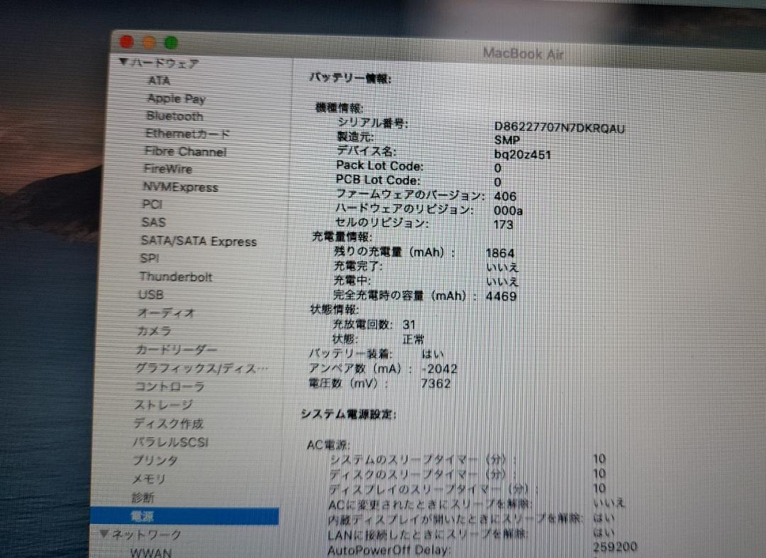Open the オーディオ sidebar entry
This screenshot has width=766, height=558.
click(166, 313)
